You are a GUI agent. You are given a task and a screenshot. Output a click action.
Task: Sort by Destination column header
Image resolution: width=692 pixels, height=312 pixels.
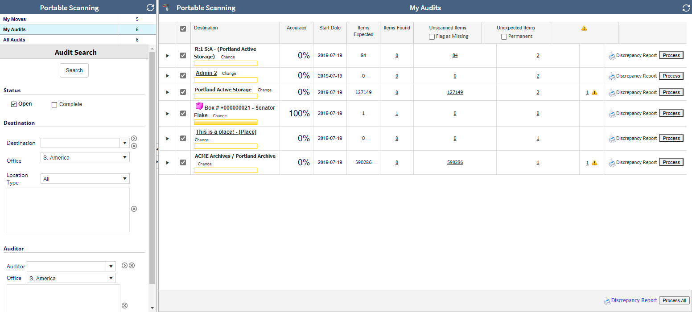point(206,28)
